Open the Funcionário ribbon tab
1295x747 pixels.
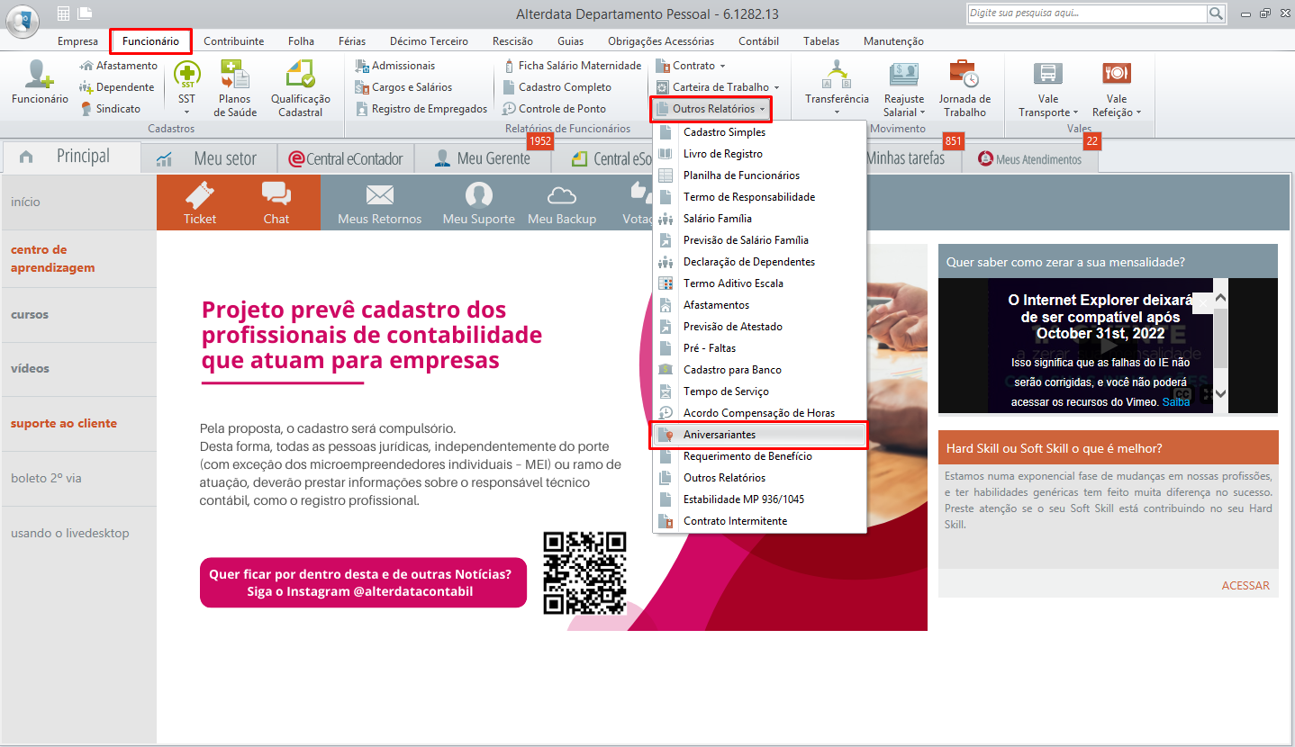(x=150, y=40)
